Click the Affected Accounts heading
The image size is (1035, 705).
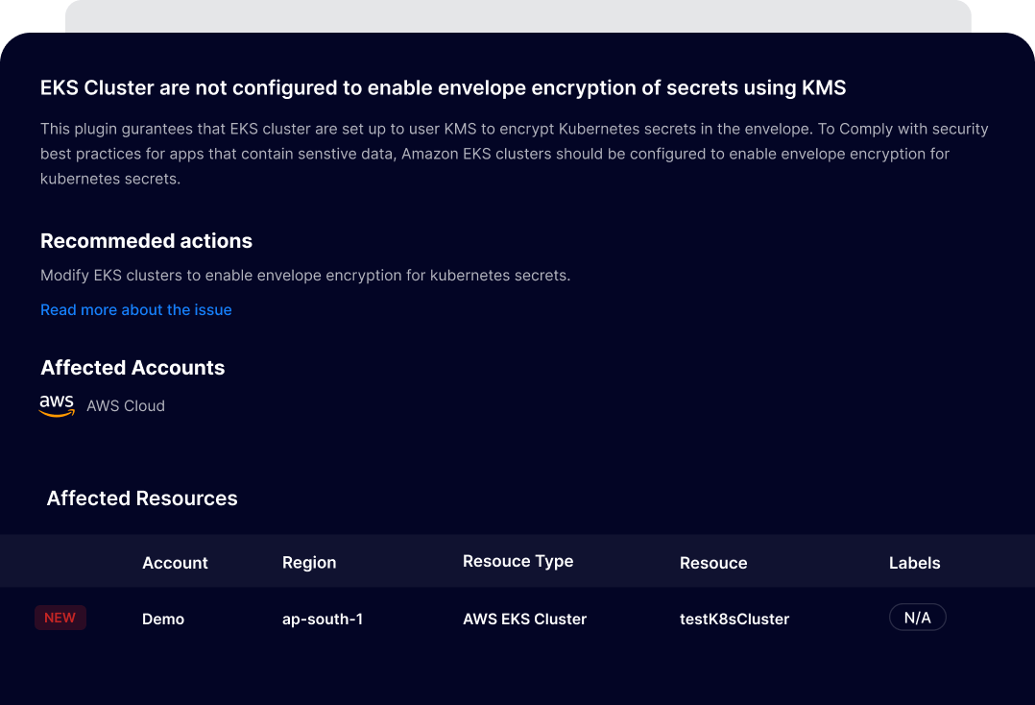coord(132,368)
